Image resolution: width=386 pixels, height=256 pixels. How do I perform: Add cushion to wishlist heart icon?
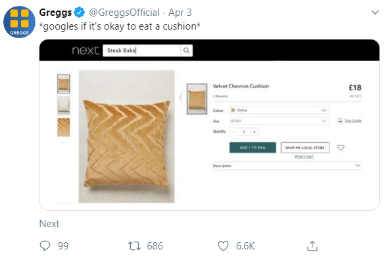click(x=341, y=147)
